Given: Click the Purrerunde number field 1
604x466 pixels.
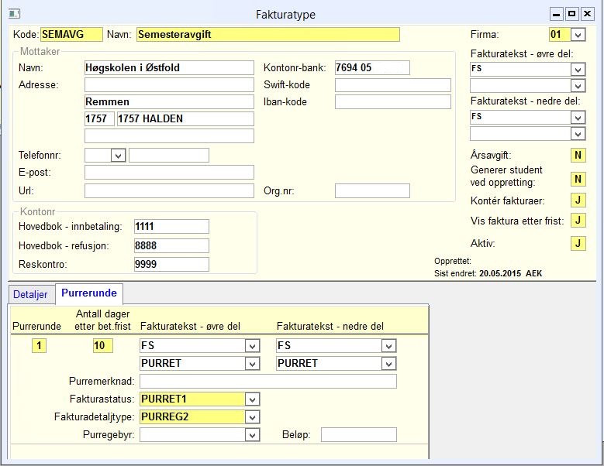Looking at the screenshot, I should click(x=39, y=346).
